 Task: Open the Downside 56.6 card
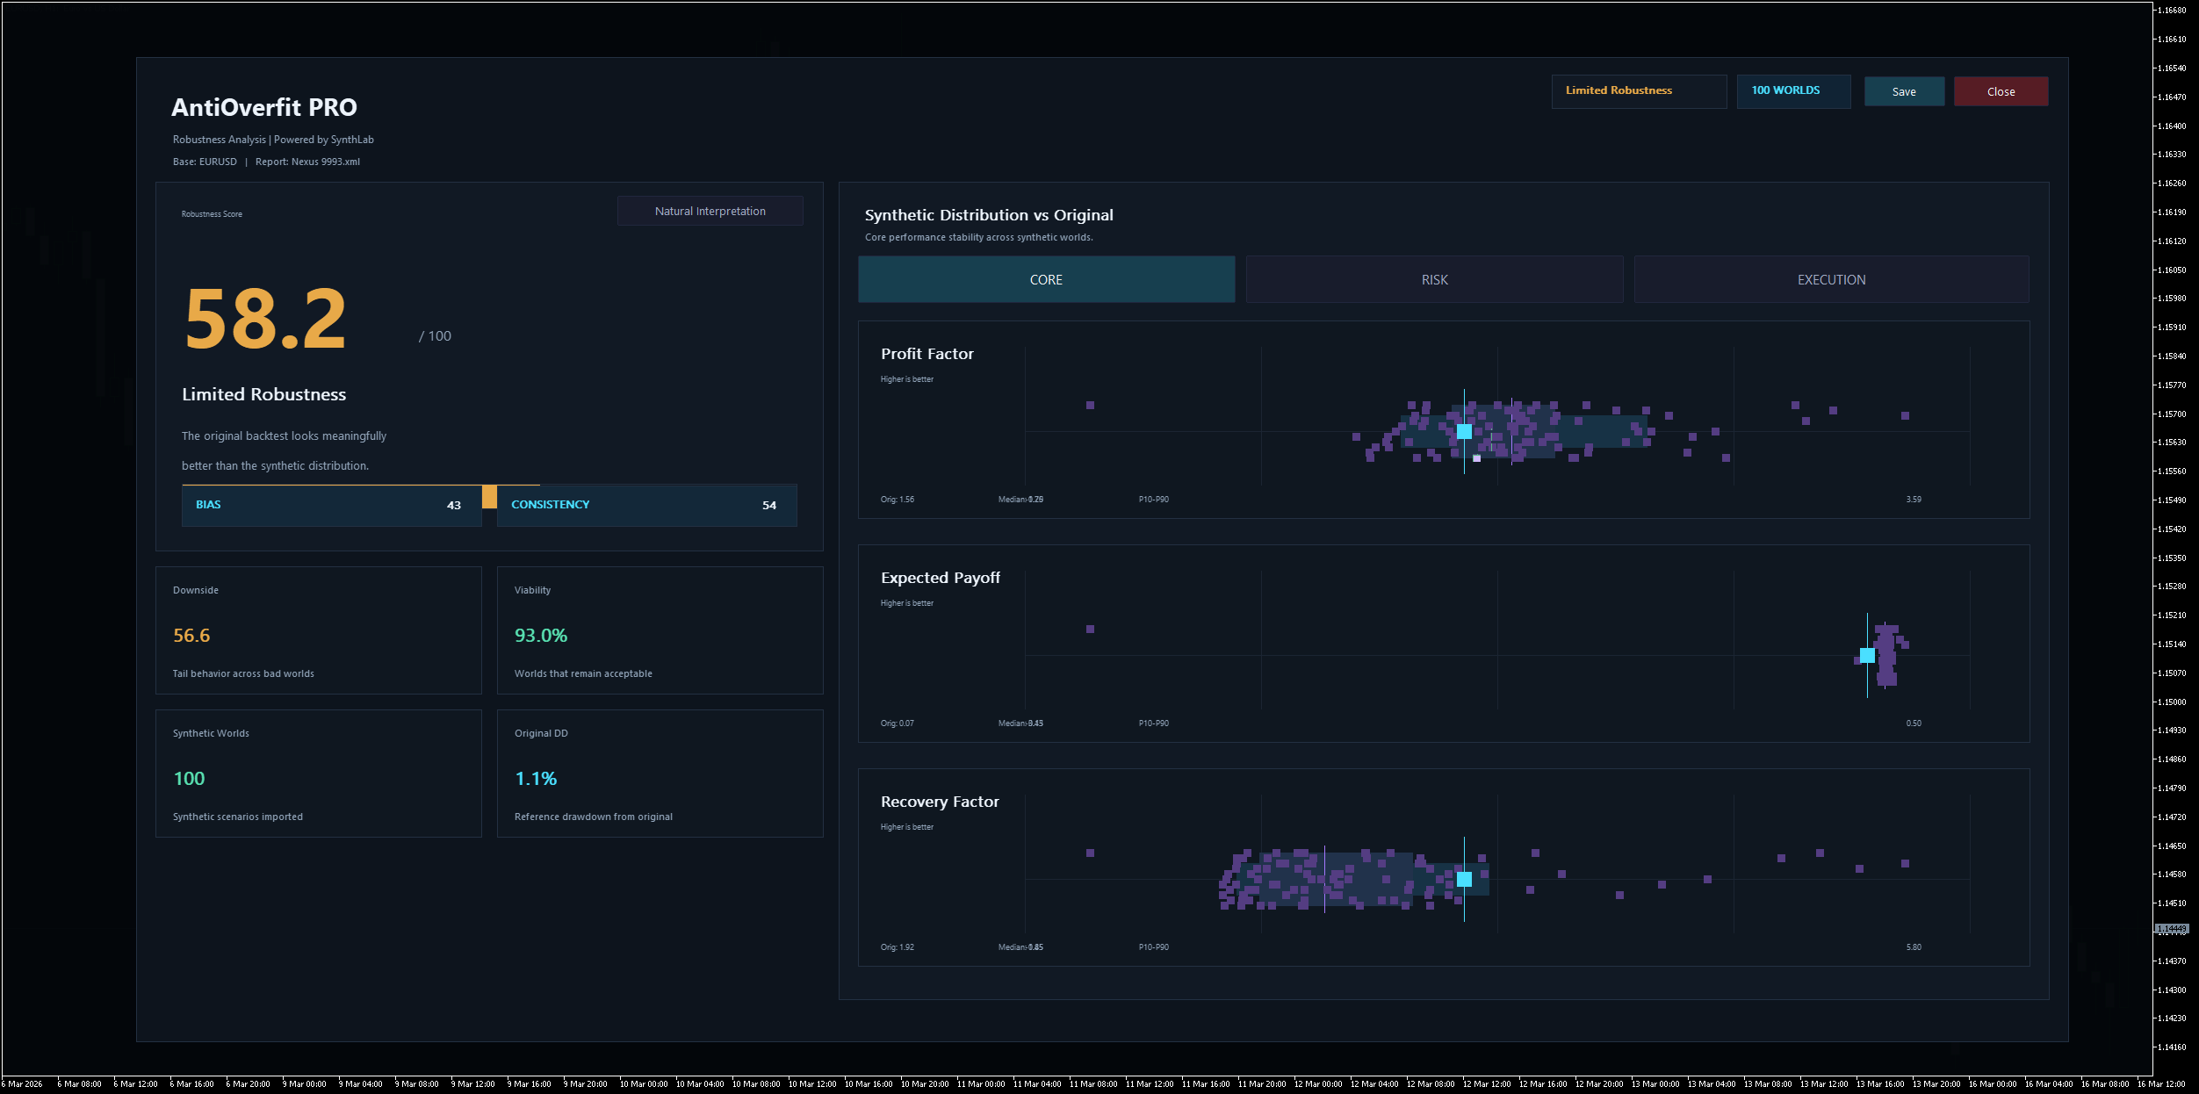(318, 630)
